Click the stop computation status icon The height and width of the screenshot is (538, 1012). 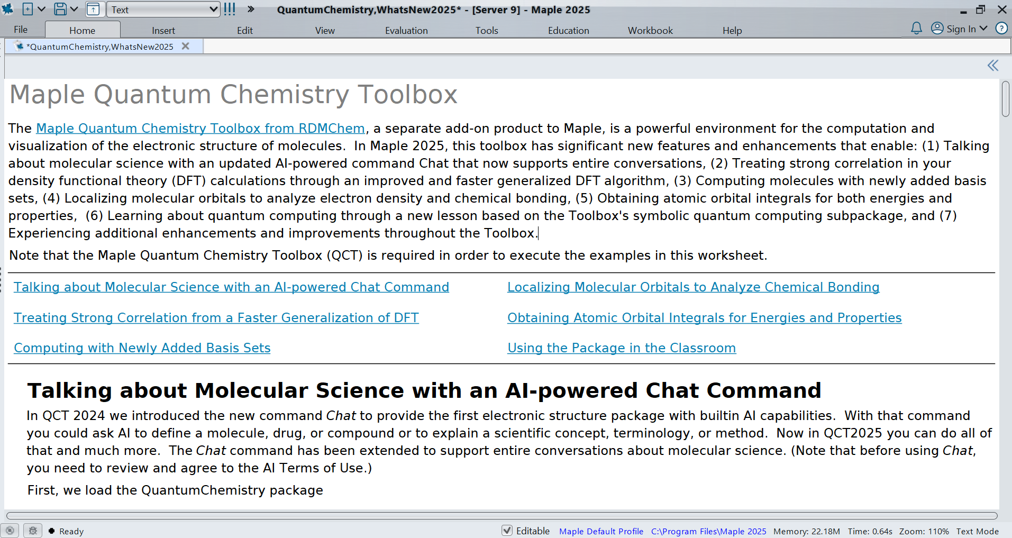[10, 531]
